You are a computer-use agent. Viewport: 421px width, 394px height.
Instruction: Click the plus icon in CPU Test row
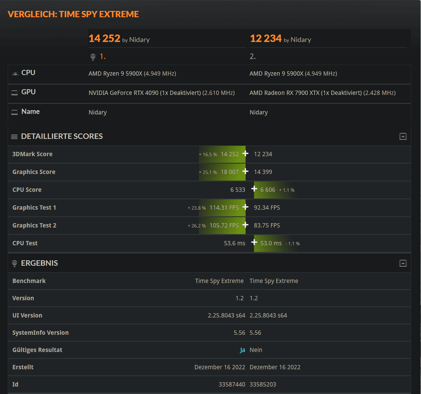pos(254,242)
